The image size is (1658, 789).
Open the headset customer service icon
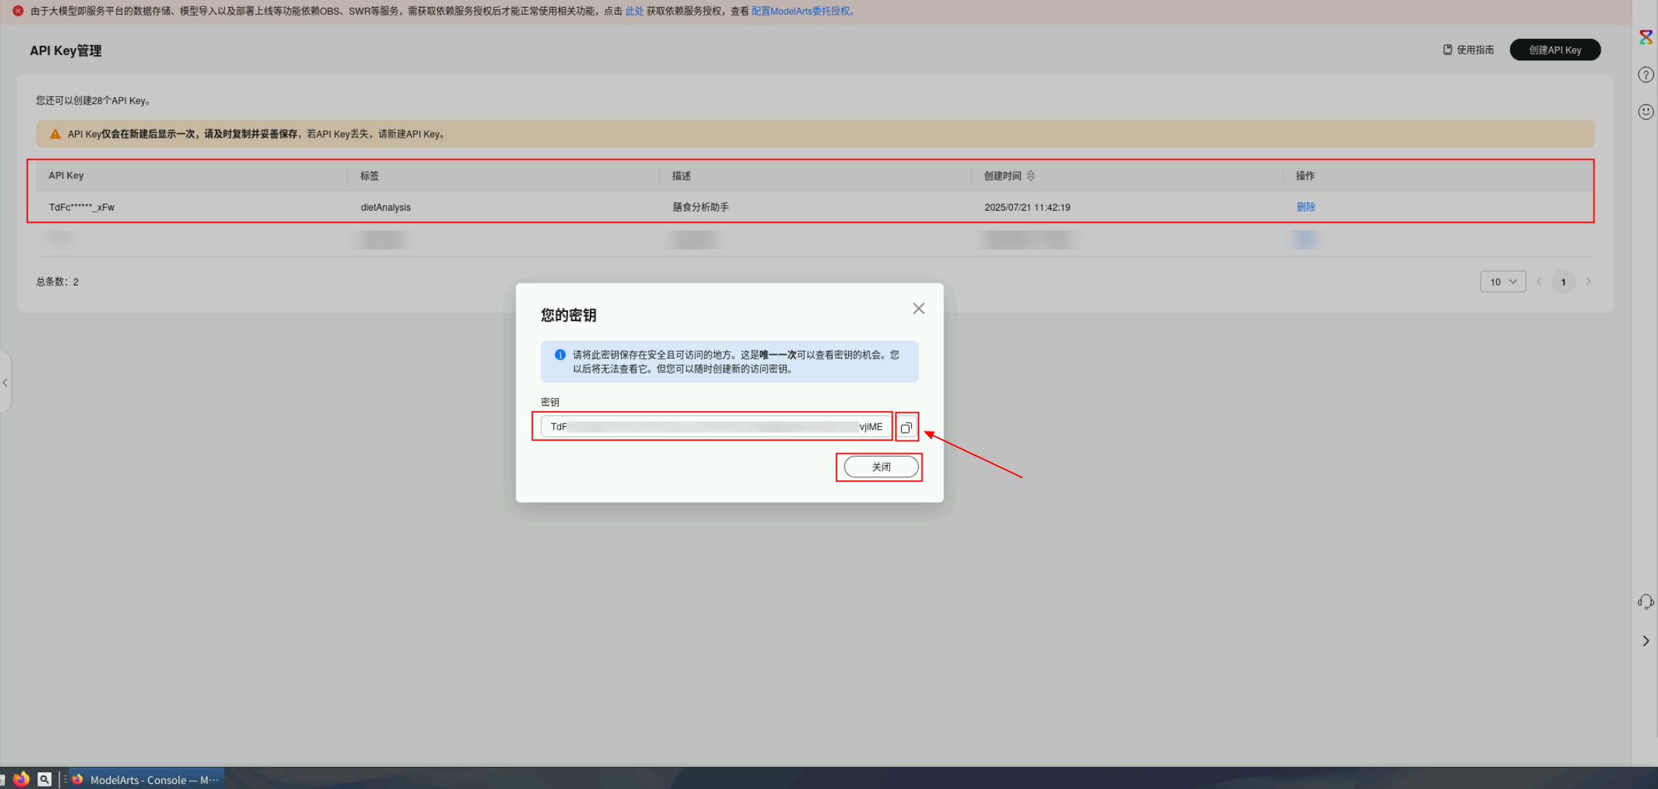[x=1645, y=602]
